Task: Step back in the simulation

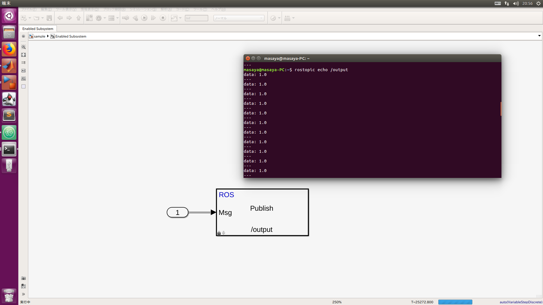Action: [135, 18]
